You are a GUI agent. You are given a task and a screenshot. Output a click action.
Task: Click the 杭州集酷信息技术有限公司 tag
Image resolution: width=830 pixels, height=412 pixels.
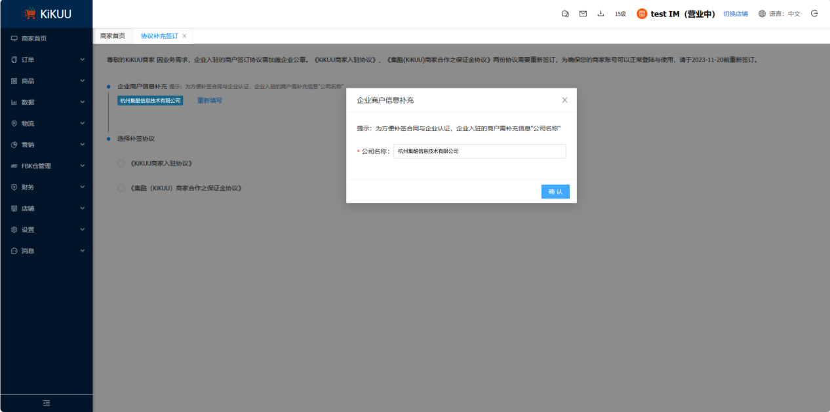150,101
